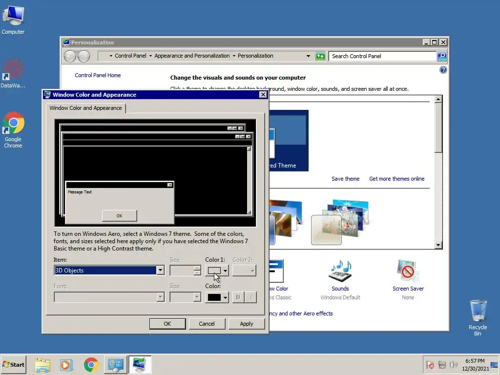500x375 pixels.
Task: Launch Google Chrome from the desktop
Action: pyautogui.click(x=13, y=130)
